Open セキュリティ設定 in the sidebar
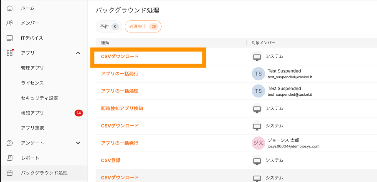Image resolution: width=377 pixels, height=182 pixels. 39,98
